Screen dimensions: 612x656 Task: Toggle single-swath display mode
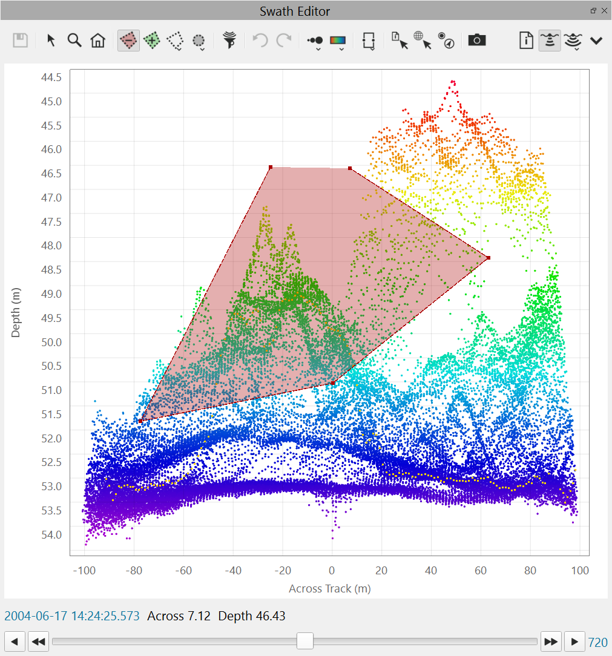[549, 40]
